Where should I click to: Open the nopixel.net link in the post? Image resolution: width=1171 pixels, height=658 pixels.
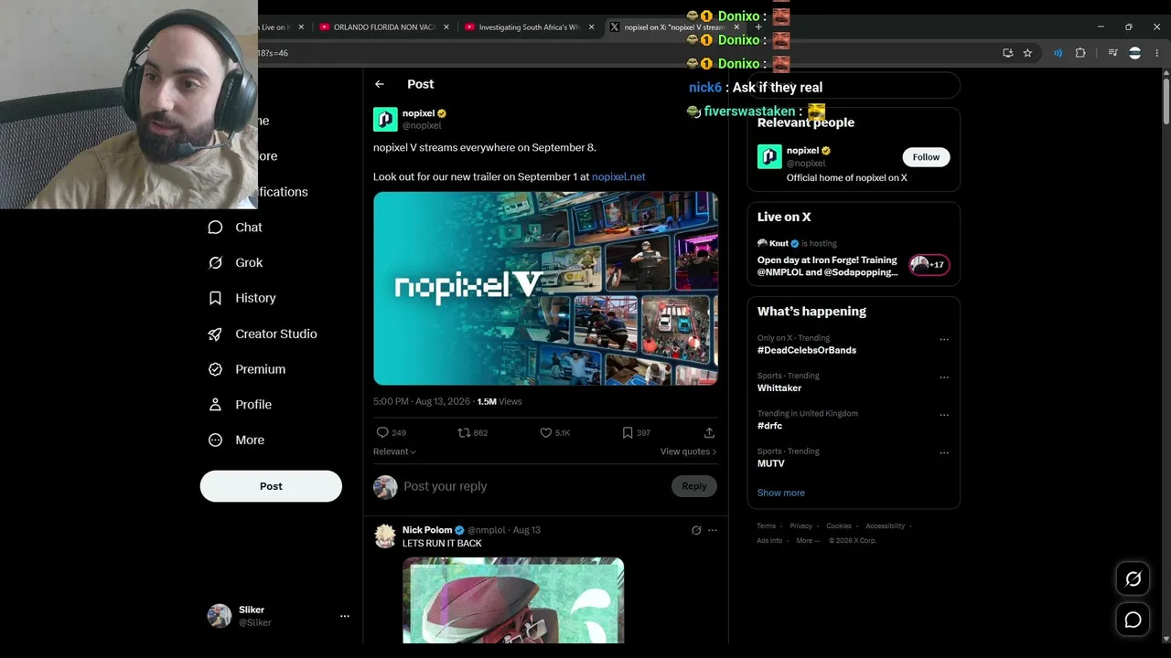(x=618, y=176)
